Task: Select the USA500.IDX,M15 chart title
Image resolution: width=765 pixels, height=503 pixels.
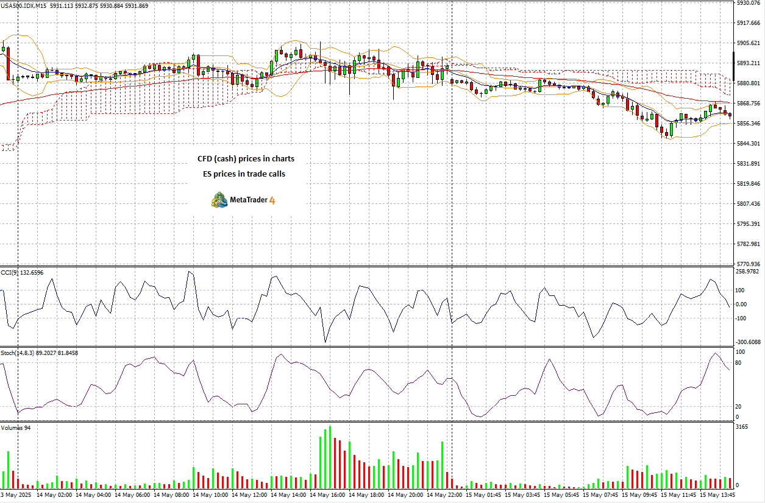Action: pyautogui.click(x=26, y=5)
